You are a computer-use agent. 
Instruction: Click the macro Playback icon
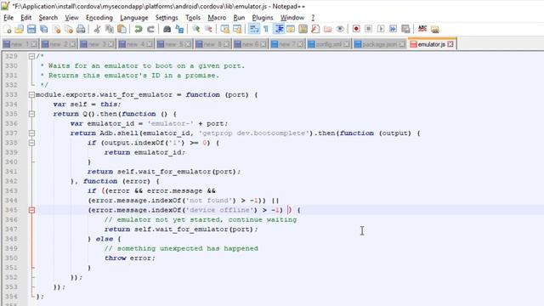[x=381, y=29]
